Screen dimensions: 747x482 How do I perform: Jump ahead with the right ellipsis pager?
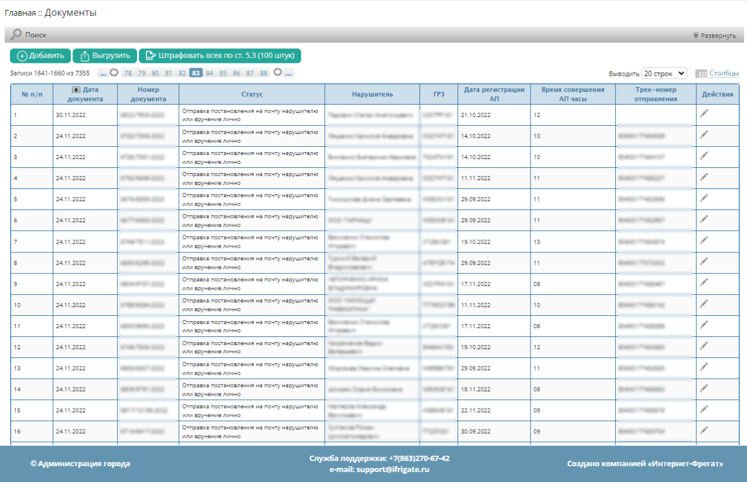(x=289, y=73)
